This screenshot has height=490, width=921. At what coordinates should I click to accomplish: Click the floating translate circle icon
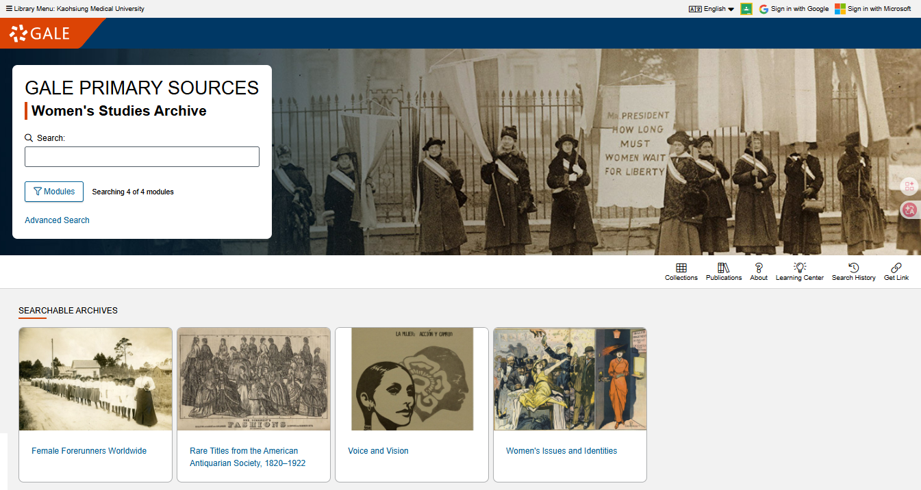tap(909, 210)
